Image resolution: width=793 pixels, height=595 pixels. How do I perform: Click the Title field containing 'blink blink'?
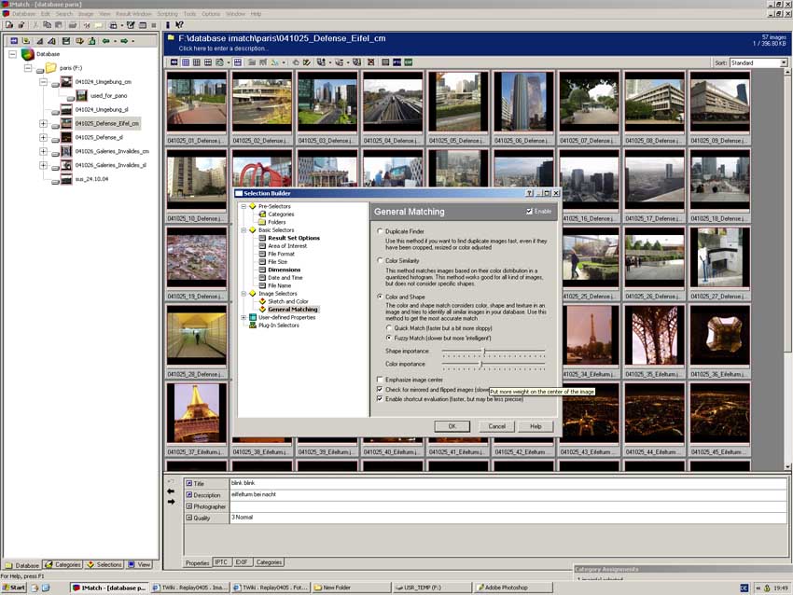click(508, 483)
